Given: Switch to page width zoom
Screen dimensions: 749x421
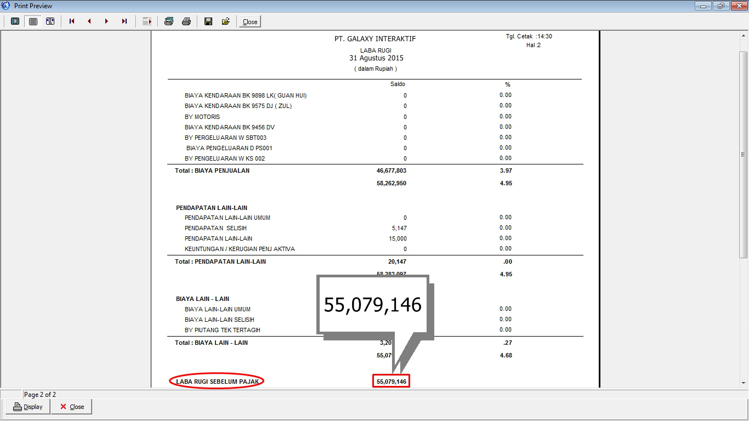Looking at the screenshot, I should pos(50,21).
